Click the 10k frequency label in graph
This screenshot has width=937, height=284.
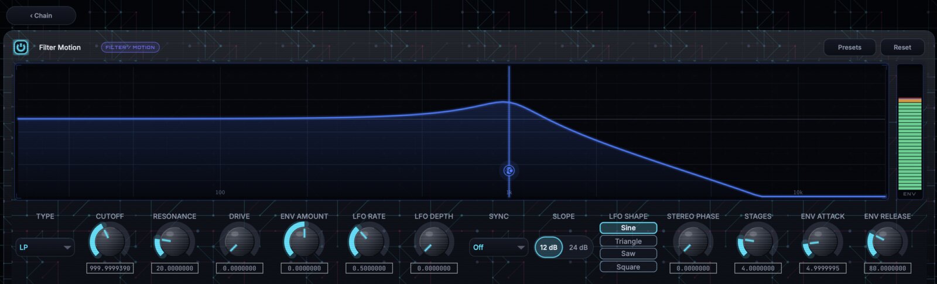[798, 192]
